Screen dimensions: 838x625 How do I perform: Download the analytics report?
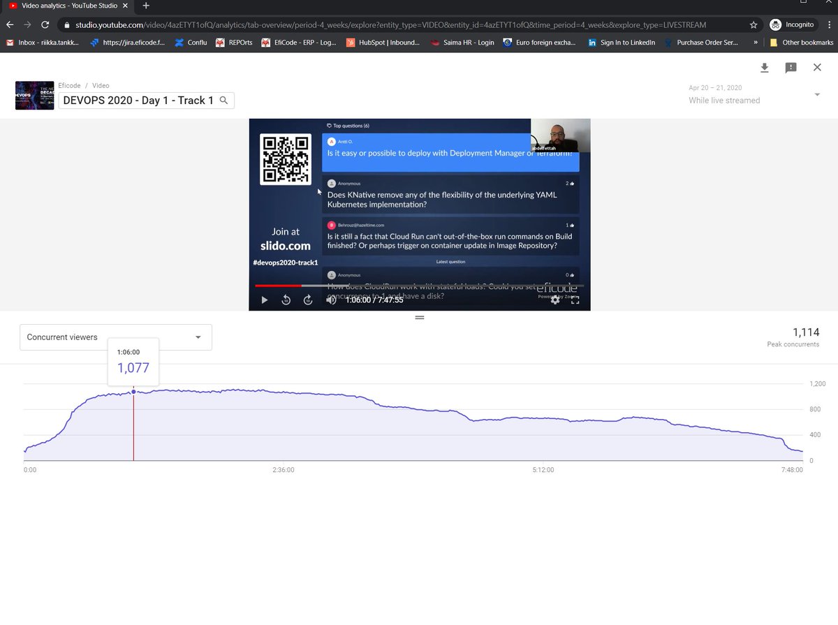tap(765, 68)
